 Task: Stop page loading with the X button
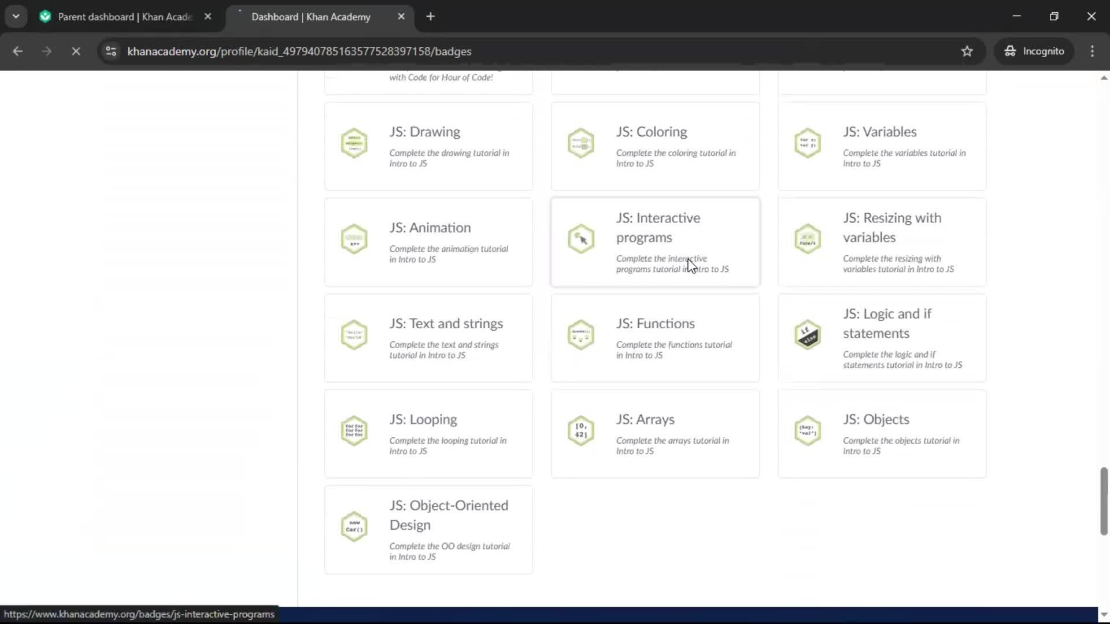[x=76, y=51]
